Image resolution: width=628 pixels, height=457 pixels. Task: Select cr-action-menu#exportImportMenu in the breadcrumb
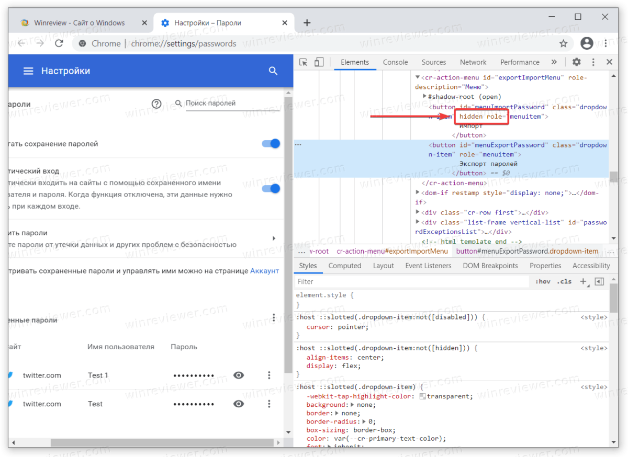[392, 251]
